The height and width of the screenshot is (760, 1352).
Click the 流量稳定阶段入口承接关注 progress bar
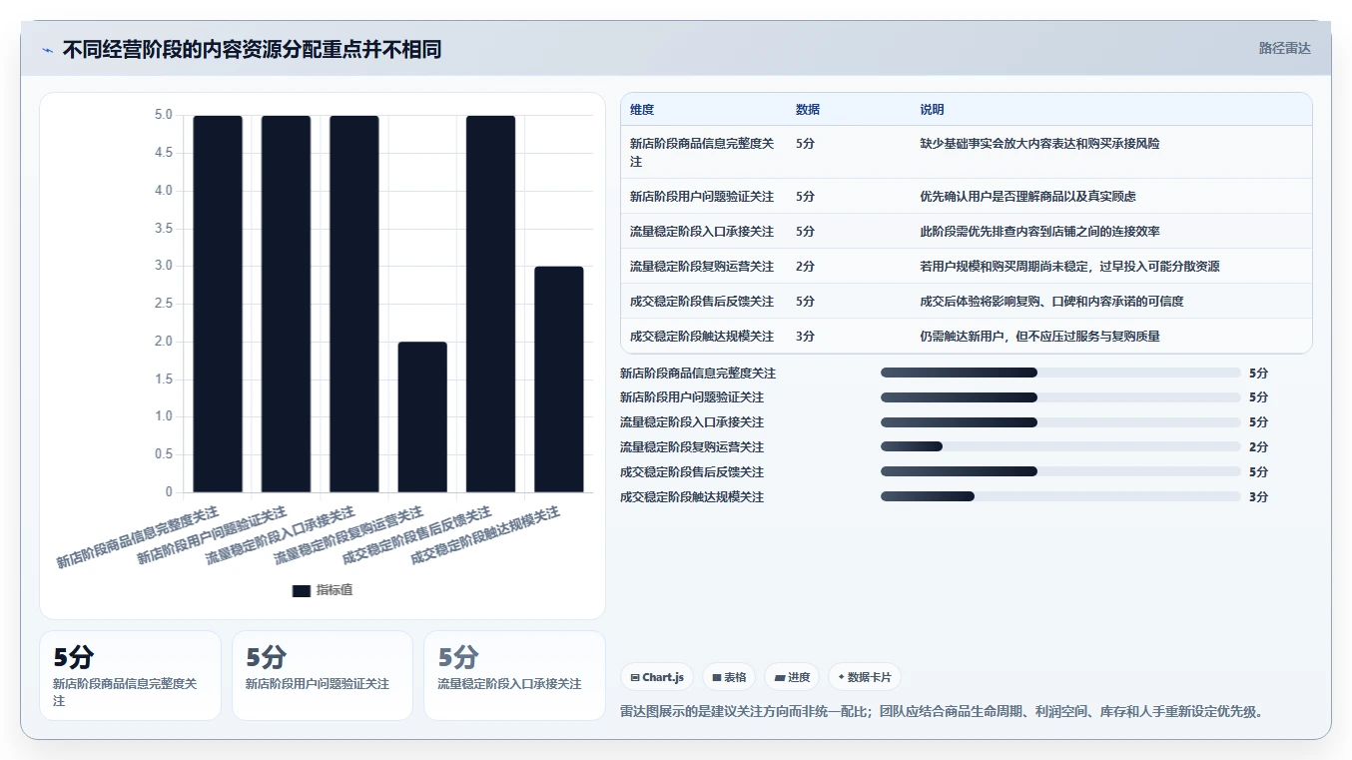click(x=1060, y=422)
